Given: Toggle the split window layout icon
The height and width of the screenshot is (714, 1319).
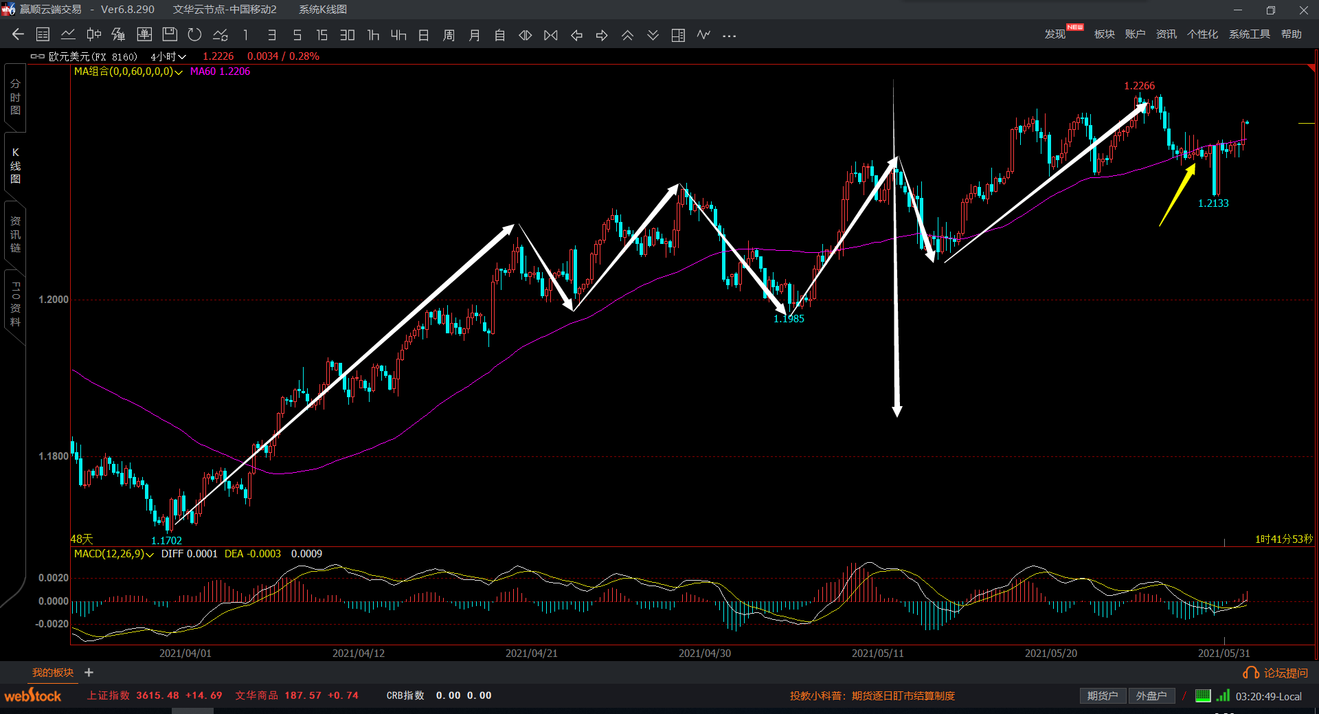Looking at the screenshot, I should tap(678, 34).
